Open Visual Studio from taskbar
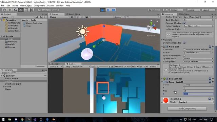The height and width of the screenshot is (122, 217). point(35,119)
